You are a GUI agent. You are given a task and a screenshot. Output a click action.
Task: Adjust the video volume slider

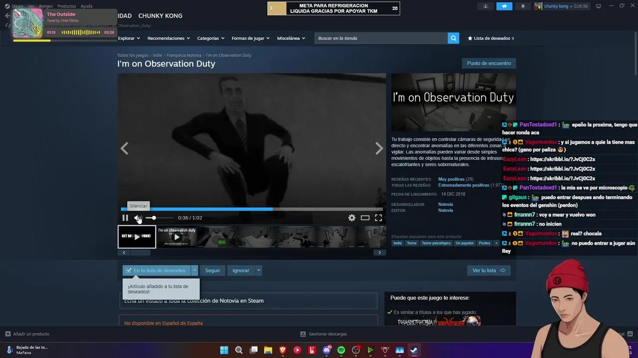[x=159, y=218]
